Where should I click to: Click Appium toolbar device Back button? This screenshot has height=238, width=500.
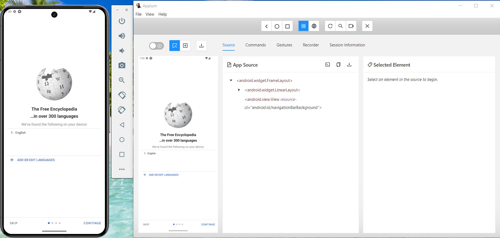[266, 26]
